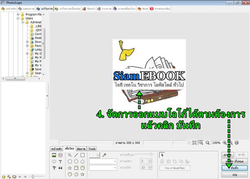The height and width of the screenshot is (179, 250).
Task: Open the พิมพ์ print tab
Action: pyautogui.click(x=143, y=9)
